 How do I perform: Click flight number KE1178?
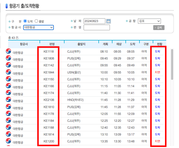click(x=49, y=114)
